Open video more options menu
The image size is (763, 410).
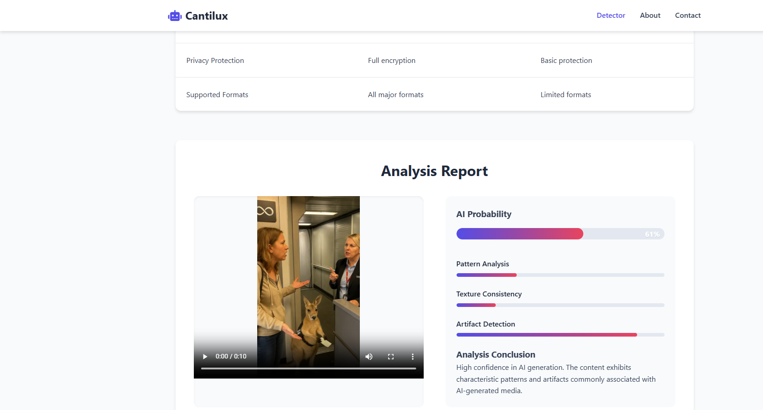(x=413, y=357)
